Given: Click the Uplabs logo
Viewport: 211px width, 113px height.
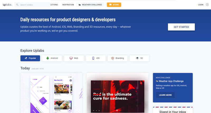Looking at the screenshot, I should tap(7, 5).
